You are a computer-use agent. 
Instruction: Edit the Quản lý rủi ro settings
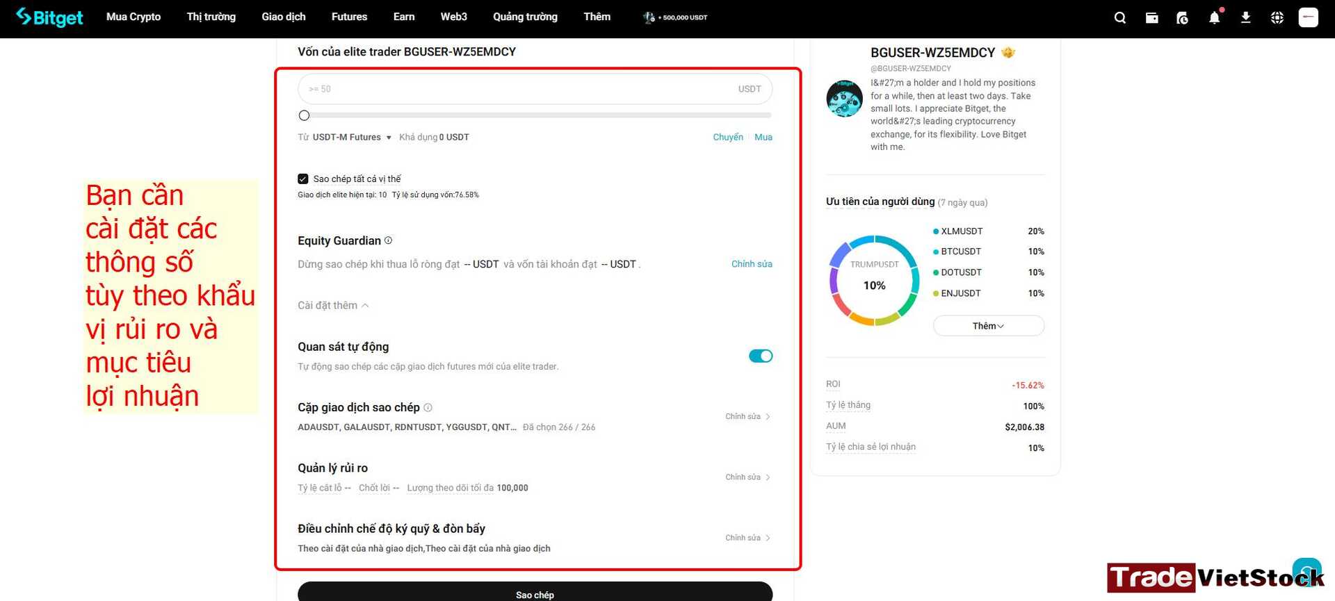click(x=747, y=477)
